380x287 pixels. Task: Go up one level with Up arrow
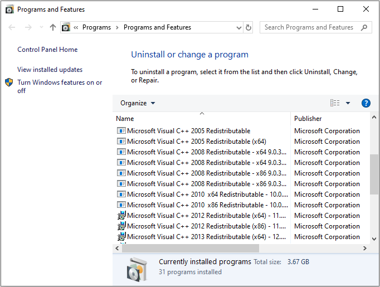(53, 27)
